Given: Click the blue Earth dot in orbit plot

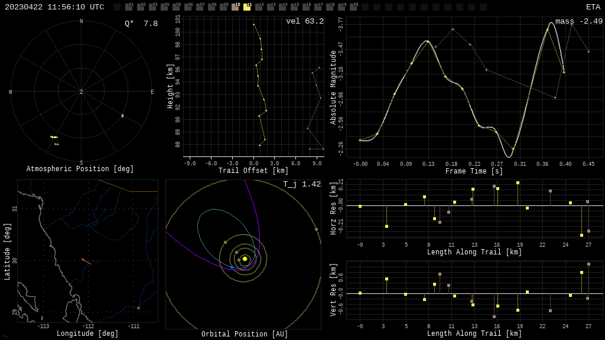Looking at the screenshot, I should (232, 267).
